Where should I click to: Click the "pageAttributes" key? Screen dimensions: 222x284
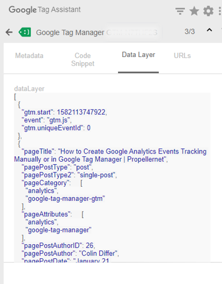(x=47, y=214)
